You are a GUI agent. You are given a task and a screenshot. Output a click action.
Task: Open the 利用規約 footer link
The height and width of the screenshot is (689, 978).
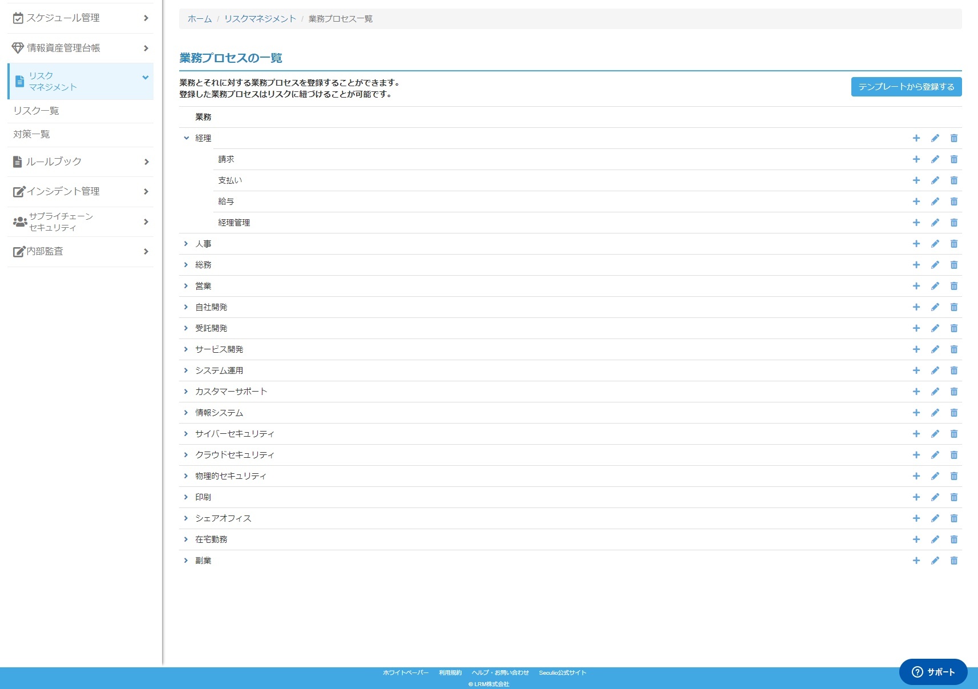(450, 672)
